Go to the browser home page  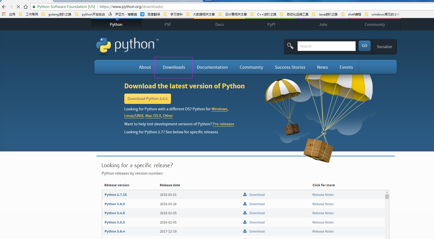(26, 7)
